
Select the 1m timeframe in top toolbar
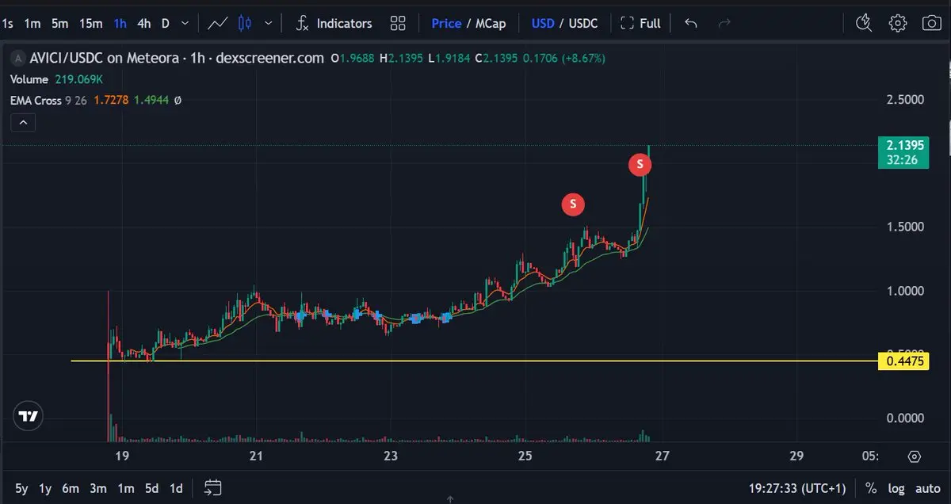(x=32, y=24)
